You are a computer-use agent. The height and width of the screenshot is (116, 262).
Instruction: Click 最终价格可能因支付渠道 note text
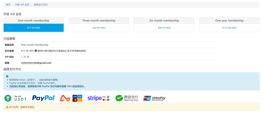62,51
